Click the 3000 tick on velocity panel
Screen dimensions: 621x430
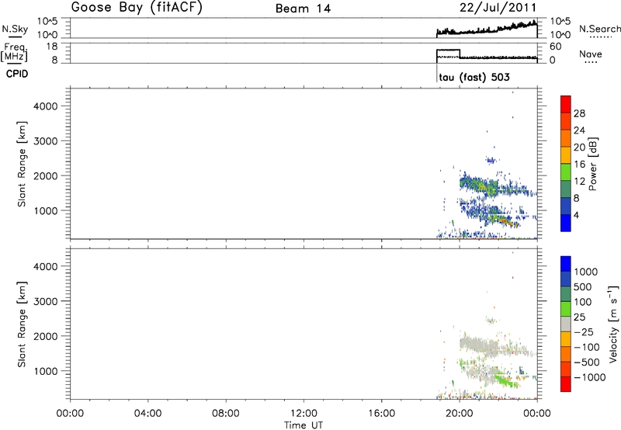click(45, 301)
